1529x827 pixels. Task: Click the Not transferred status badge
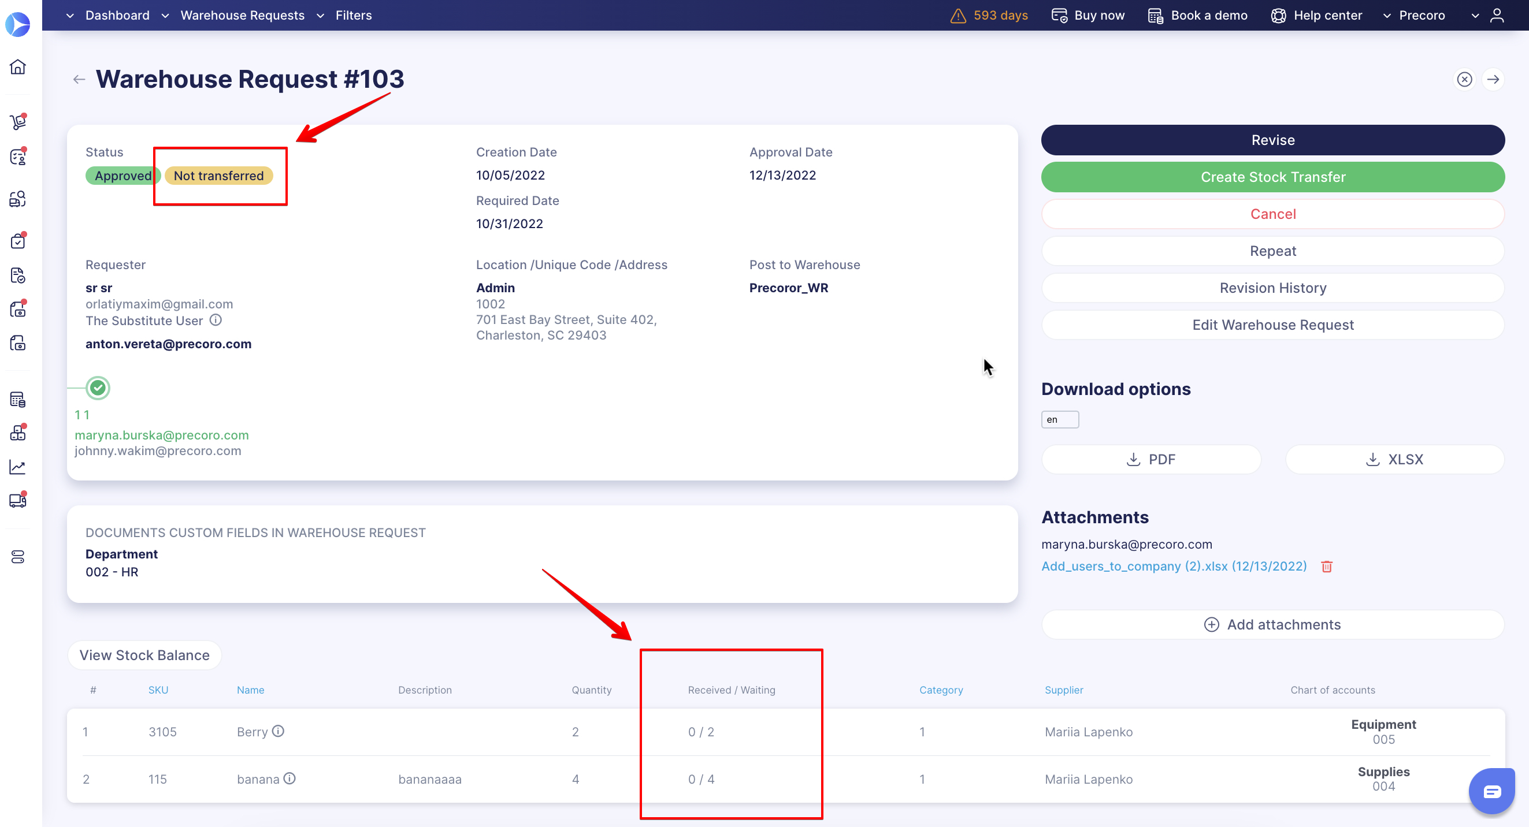(218, 176)
